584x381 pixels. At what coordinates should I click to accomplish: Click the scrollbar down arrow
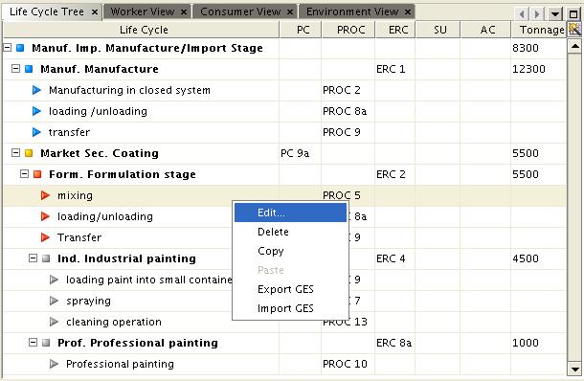(574, 370)
